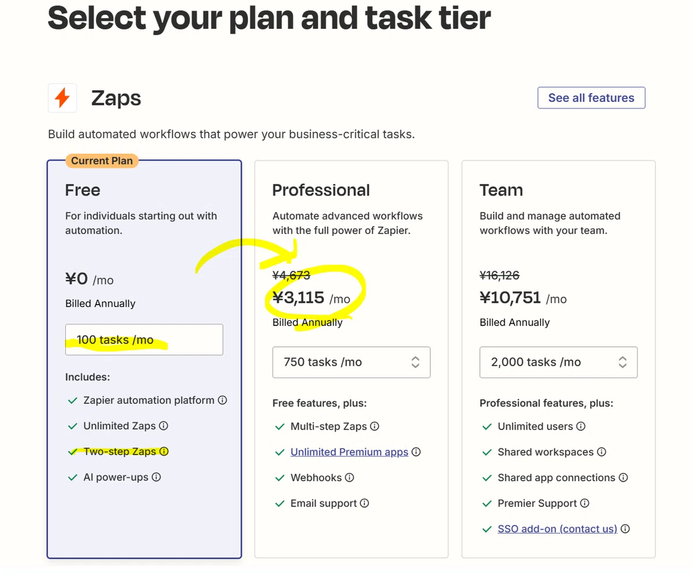The width and height of the screenshot is (693, 577).
Task: Click the orange Zaps lightning bolt icon
Action: [x=62, y=98]
